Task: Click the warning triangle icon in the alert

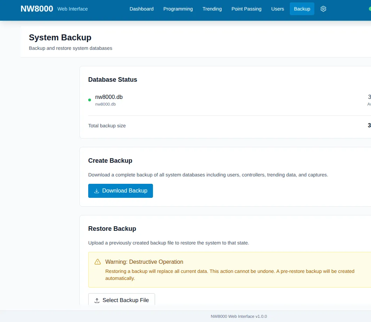Action: 98,262
